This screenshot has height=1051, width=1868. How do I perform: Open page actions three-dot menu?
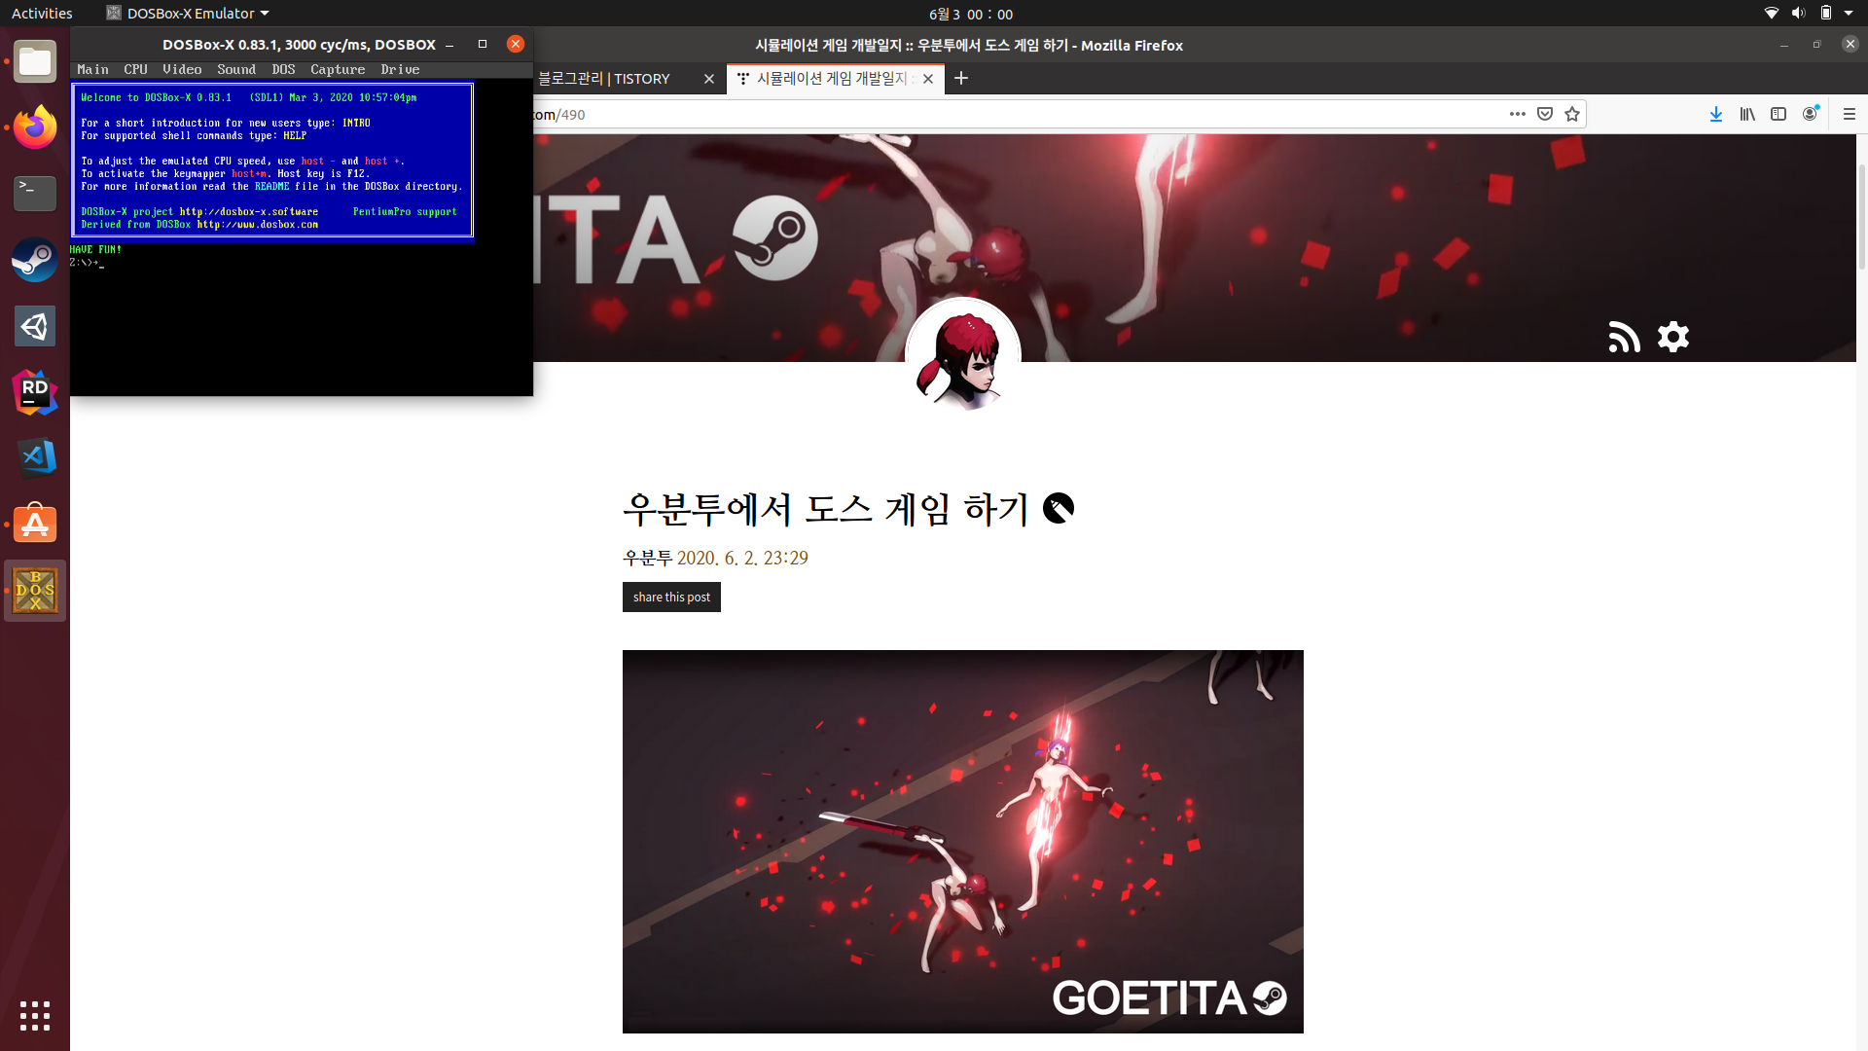tap(1517, 114)
